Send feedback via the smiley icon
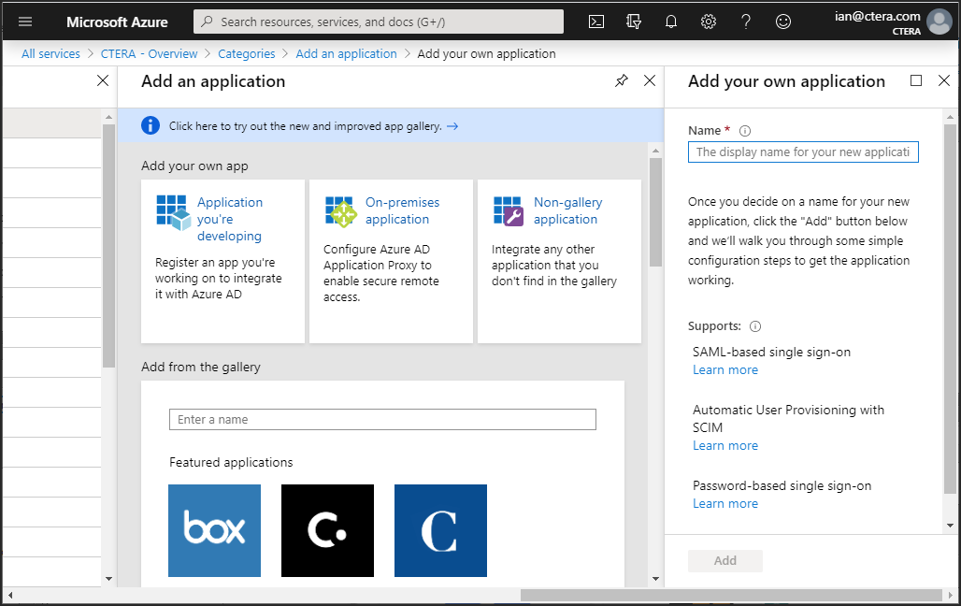961x606 pixels. point(783,22)
